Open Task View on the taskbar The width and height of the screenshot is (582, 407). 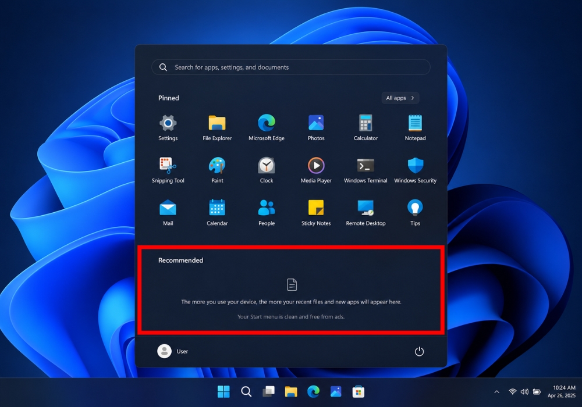click(268, 391)
